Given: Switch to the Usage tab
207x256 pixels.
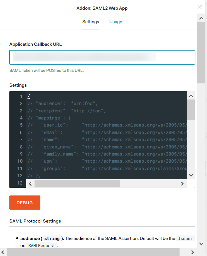Looking at the screenshot, I should click(116, 22).
